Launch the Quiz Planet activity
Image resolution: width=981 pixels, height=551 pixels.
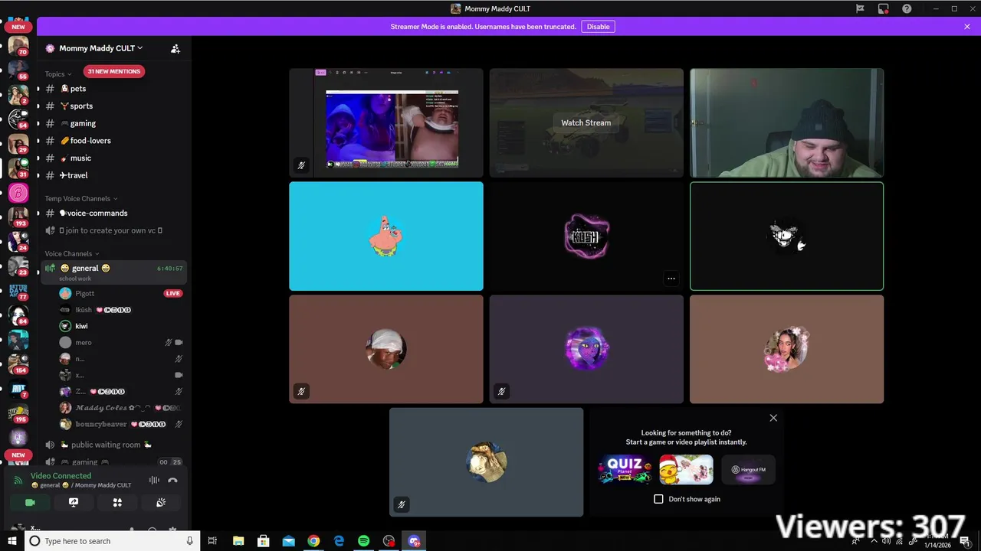(625, 469)
